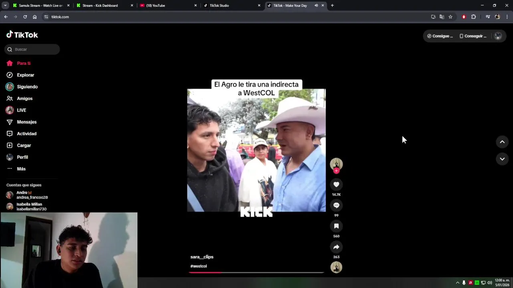Open the red hand ad blocker extension
The height and width of the screenshot is (288, 513).
point(464,17)
